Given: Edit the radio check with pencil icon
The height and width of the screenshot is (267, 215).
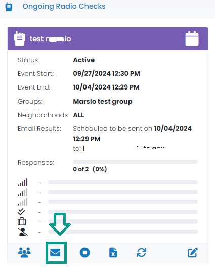Looking at the screenshot, I should pyautogui.click(x=193, y=252).
